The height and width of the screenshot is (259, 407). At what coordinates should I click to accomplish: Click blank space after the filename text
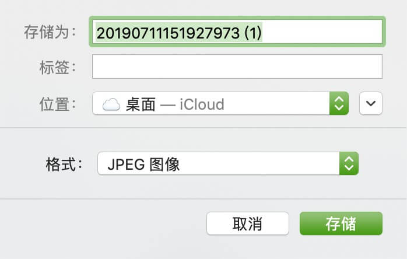click(x=322, y=32)
